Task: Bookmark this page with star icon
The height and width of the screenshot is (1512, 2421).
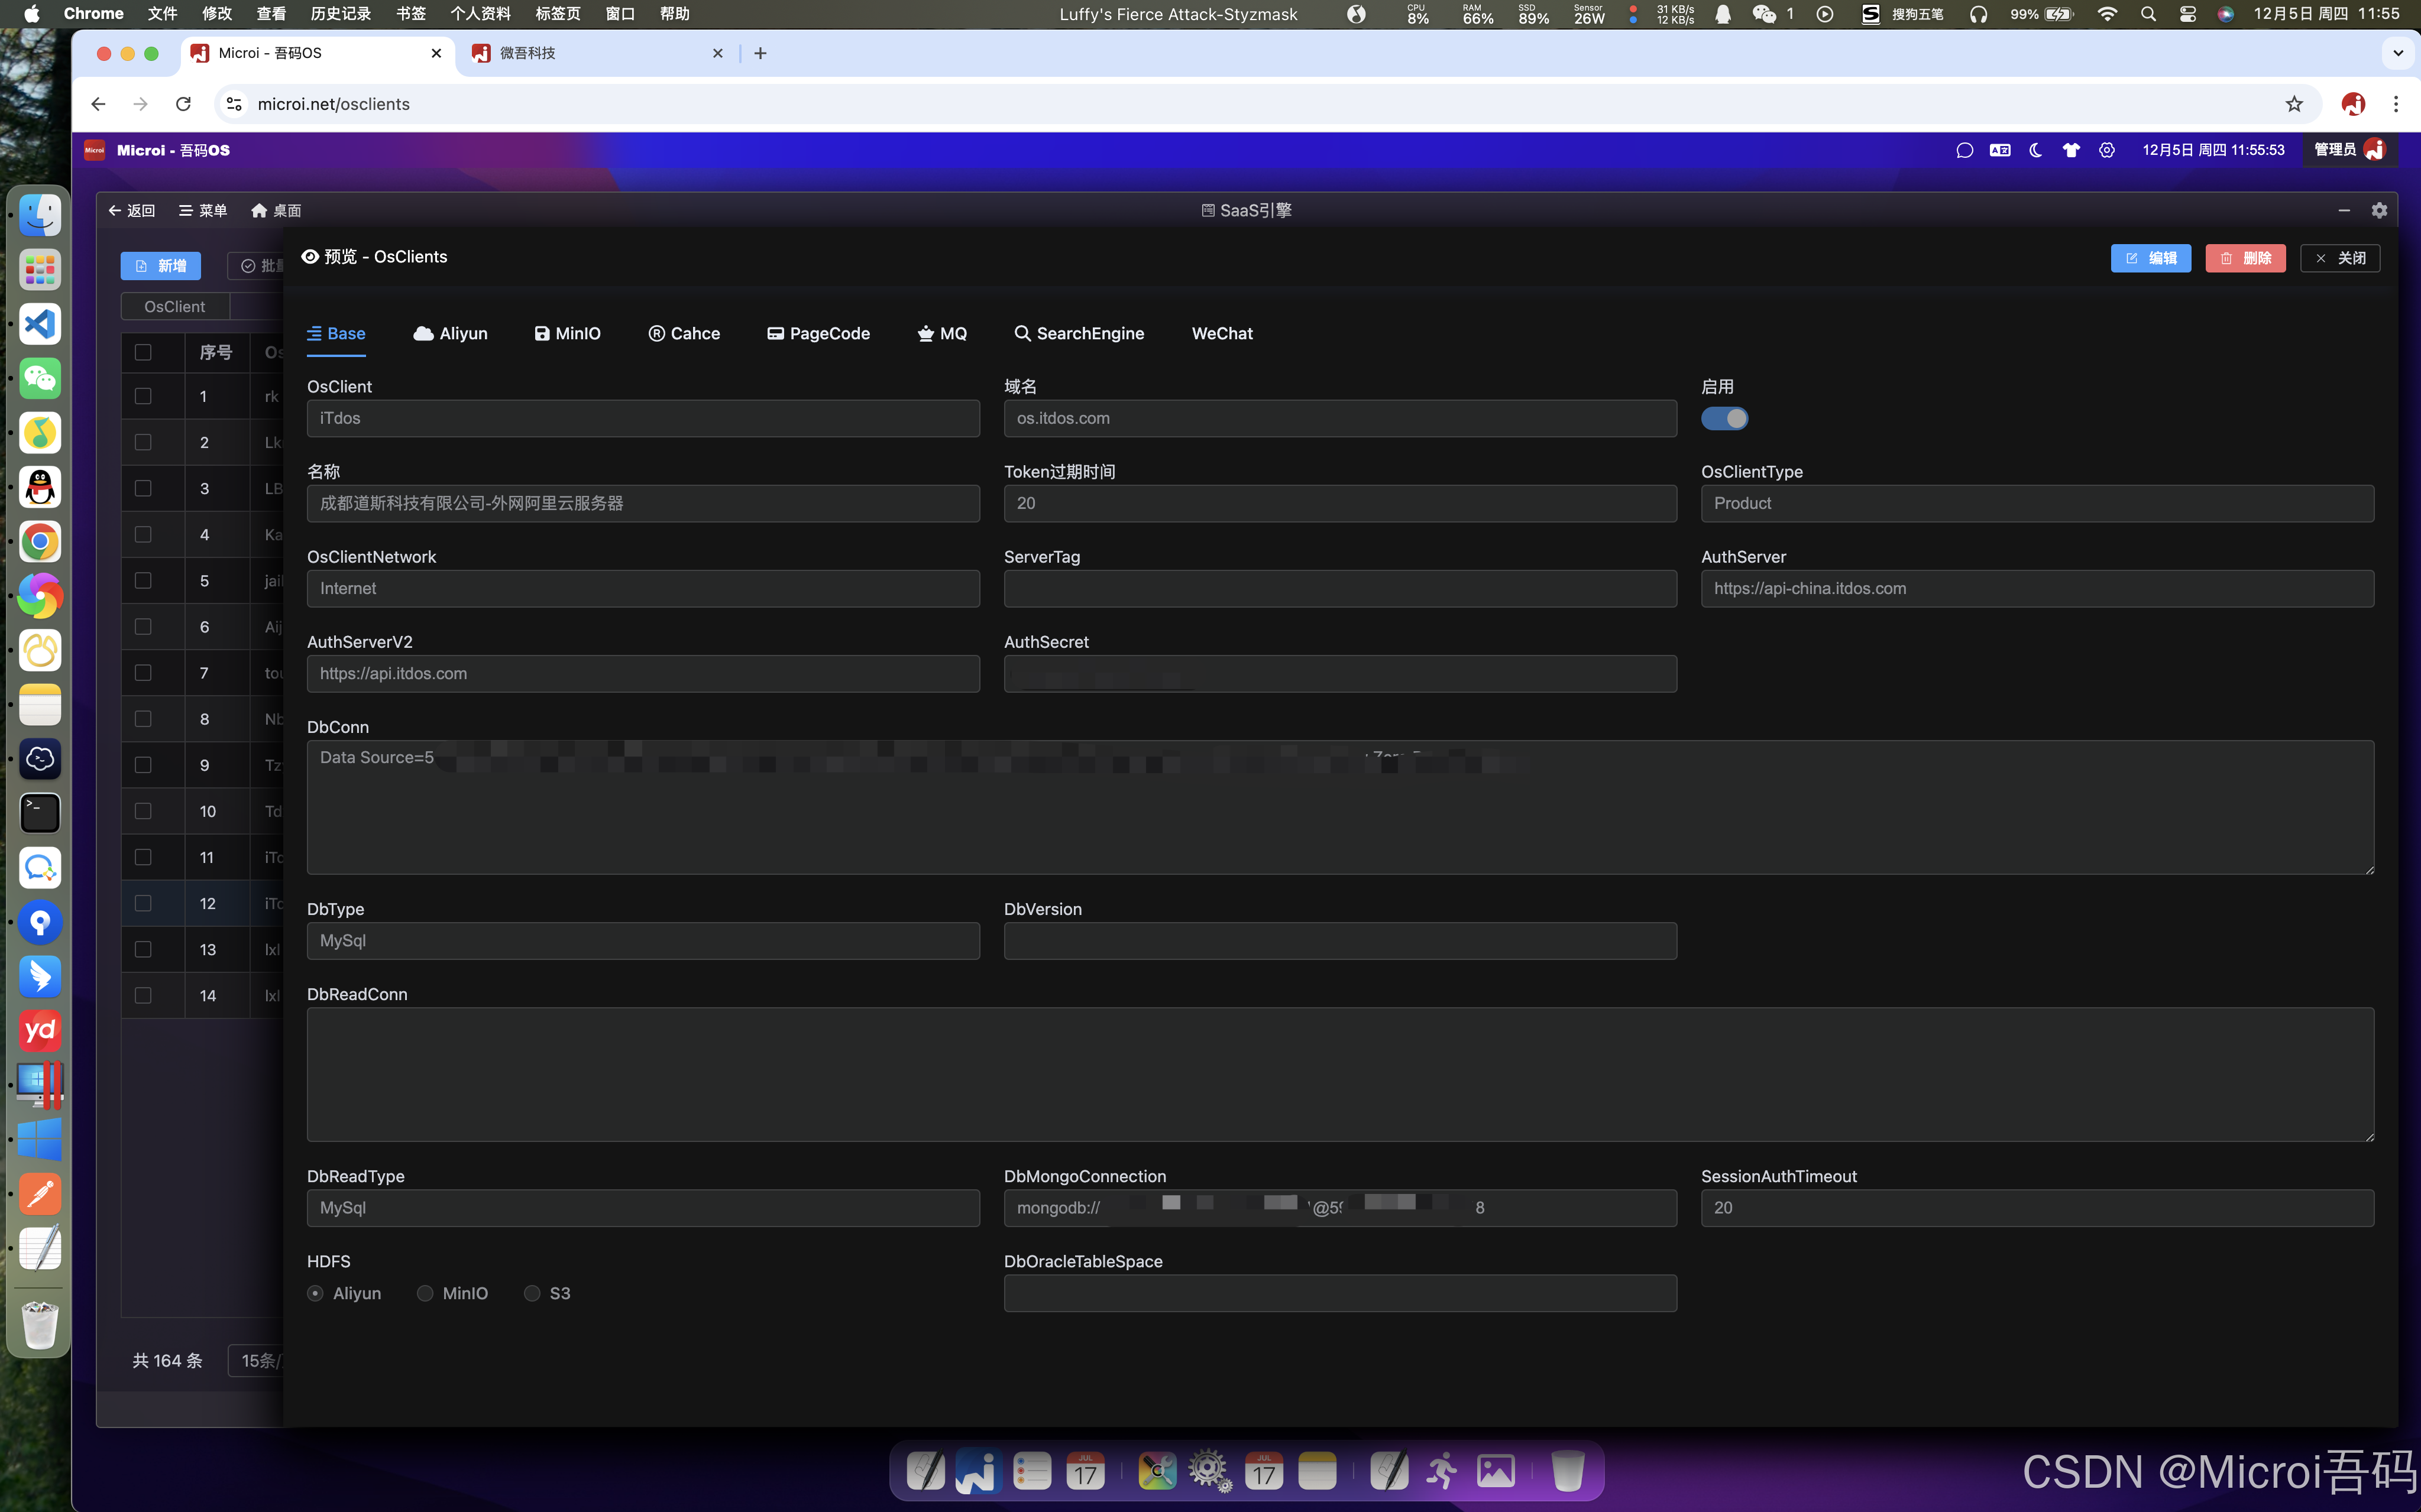Action: 2294,104
